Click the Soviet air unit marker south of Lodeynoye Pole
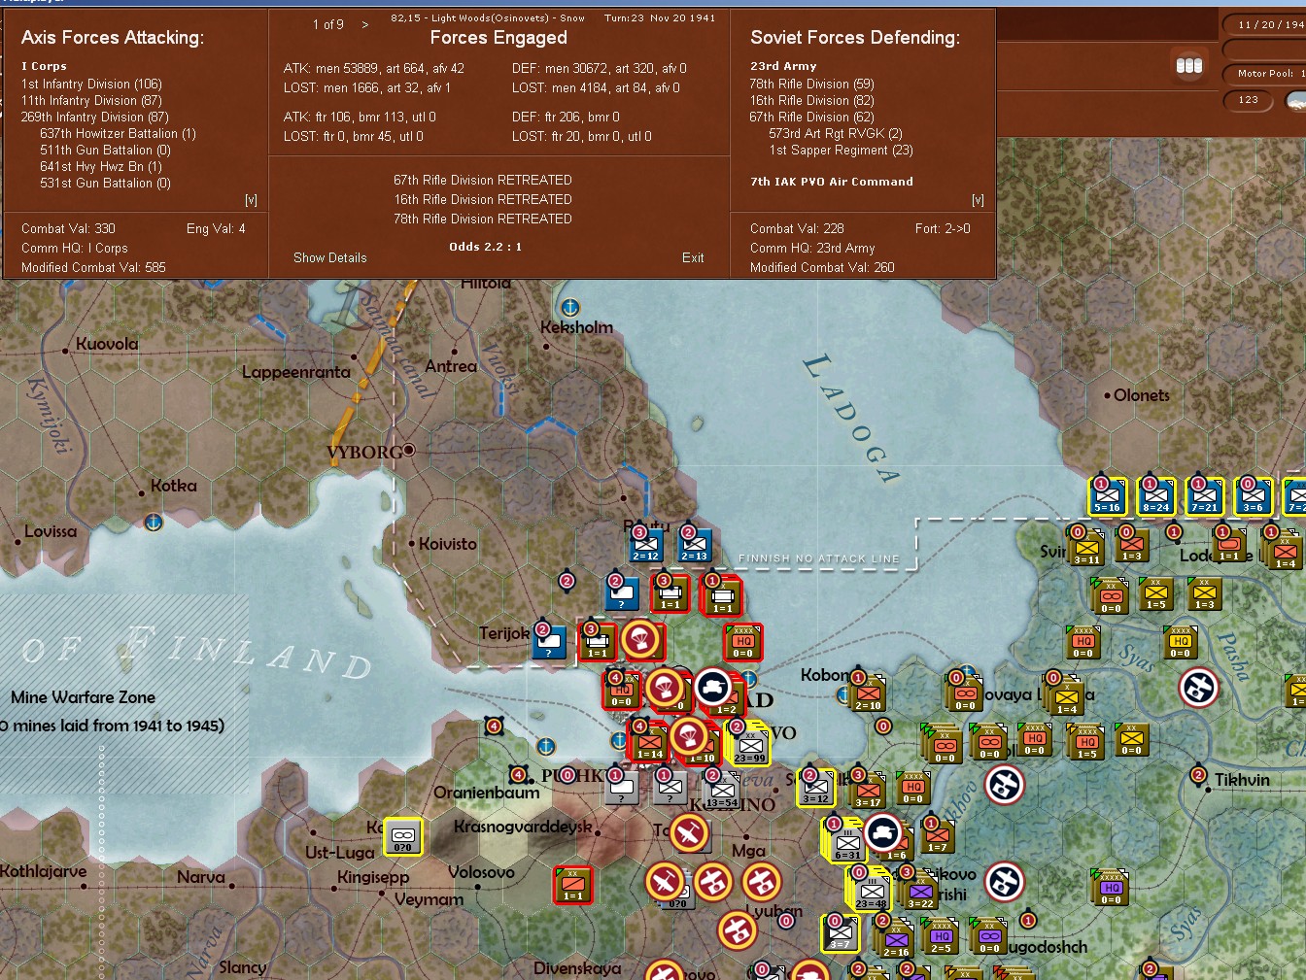The image size is (1306, 980). pos(1198,689)
